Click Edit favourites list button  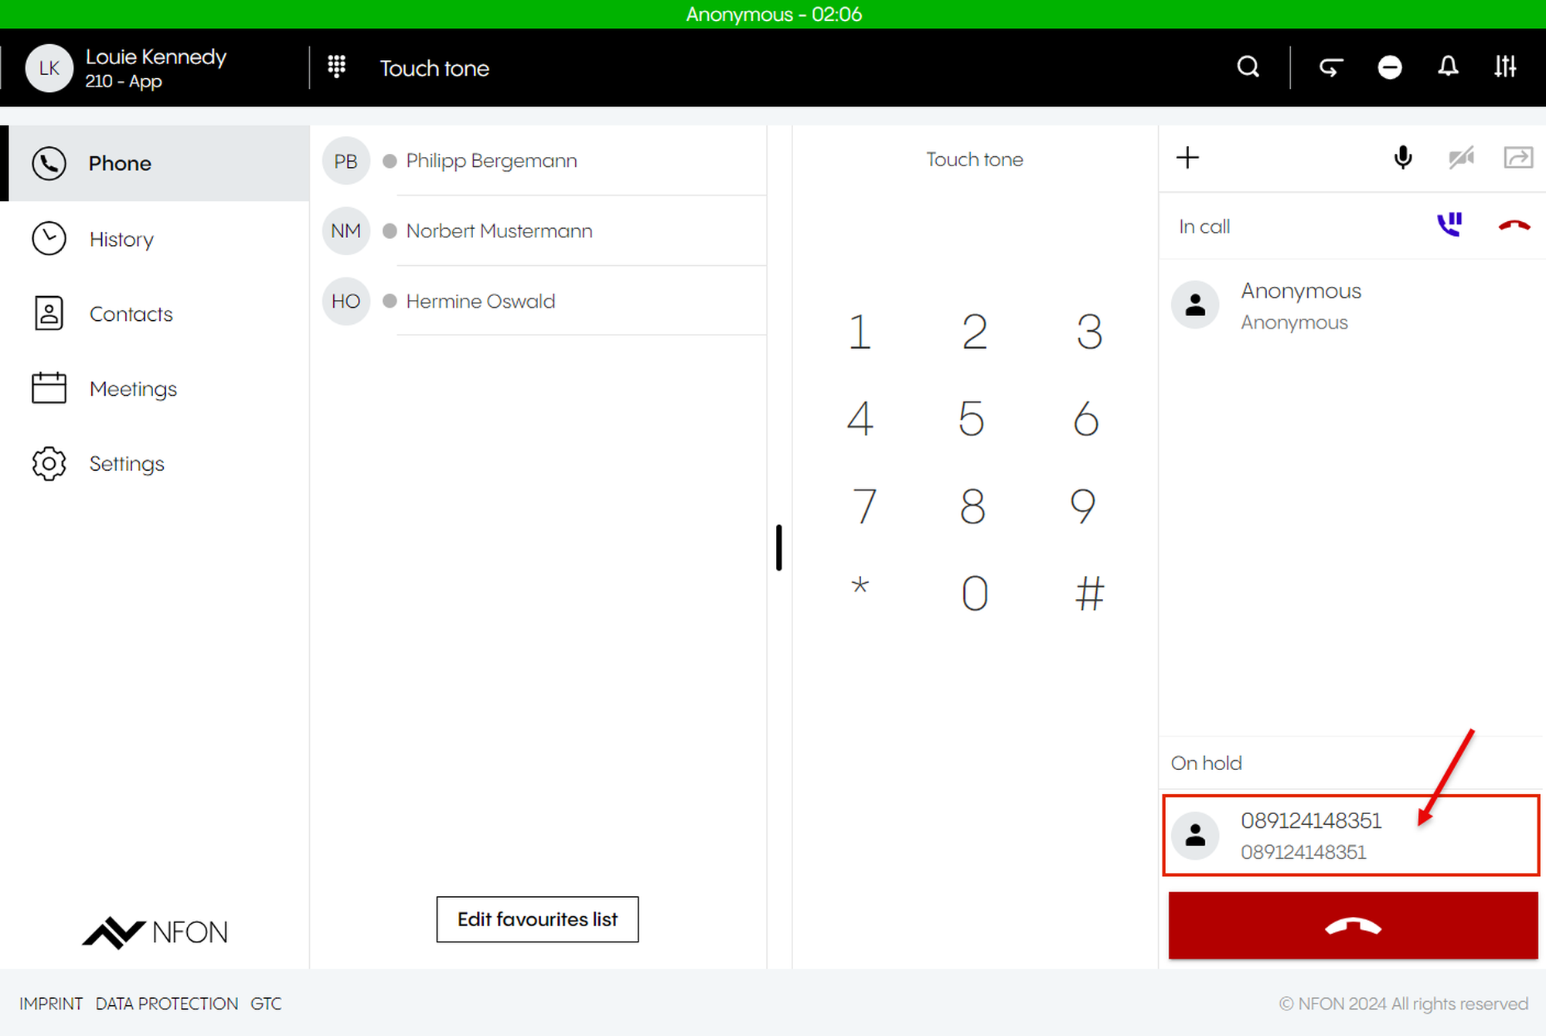(x=537, y=919)
